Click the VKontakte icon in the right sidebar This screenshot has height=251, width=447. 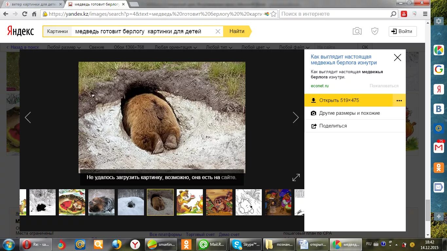pos(438,109)
